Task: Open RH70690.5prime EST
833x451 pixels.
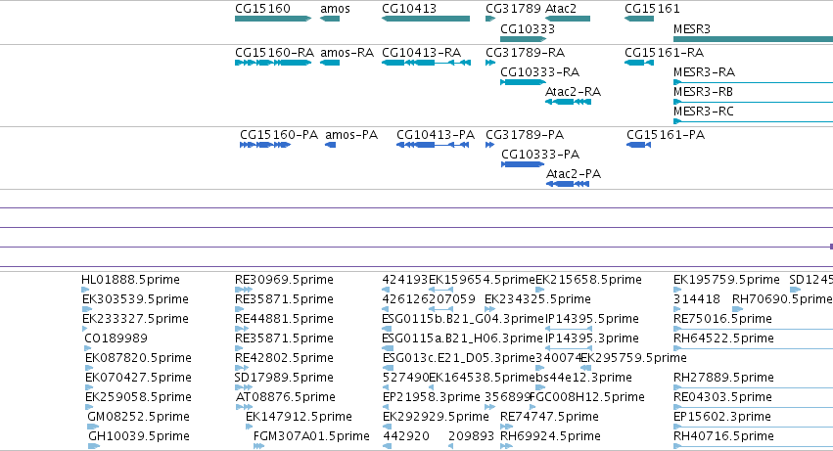Action: [x=782, y=299]
